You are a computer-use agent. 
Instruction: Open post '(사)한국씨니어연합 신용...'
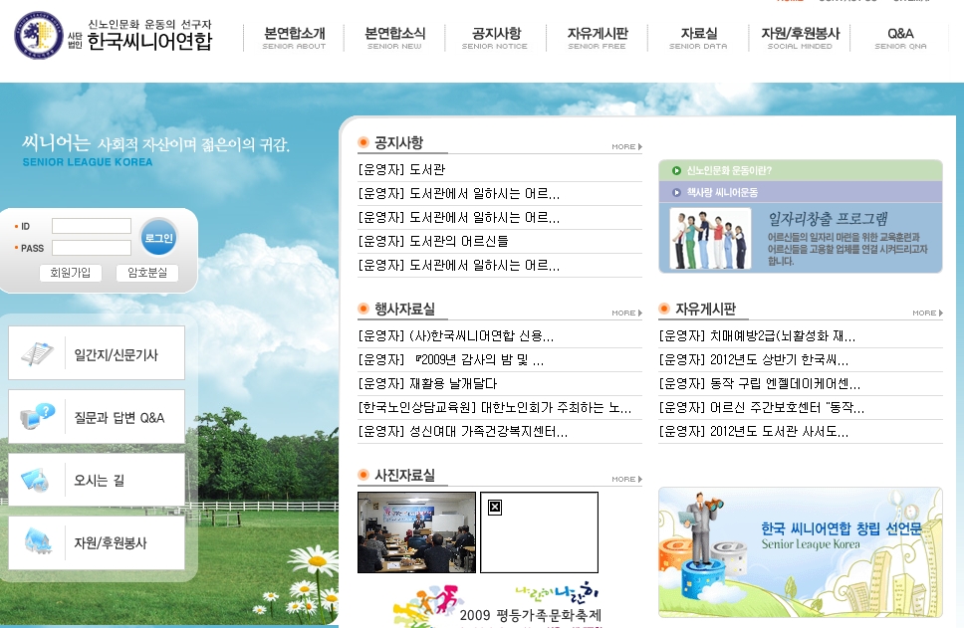pyautogui.click(x=455, y=336)
